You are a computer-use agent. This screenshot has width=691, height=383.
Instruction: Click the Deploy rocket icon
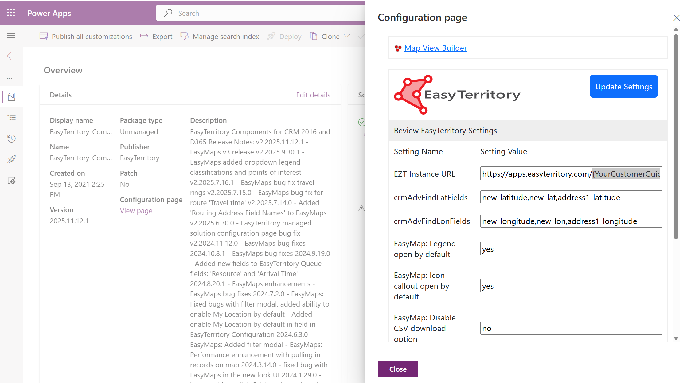tap(271, 36)
